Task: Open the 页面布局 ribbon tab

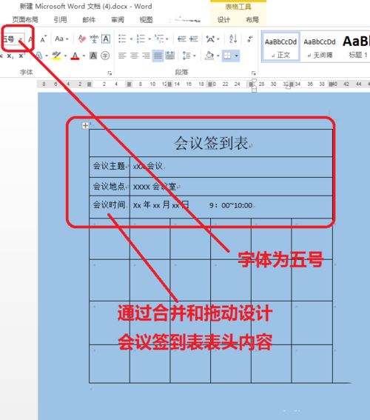Action: tap(25, 19)
